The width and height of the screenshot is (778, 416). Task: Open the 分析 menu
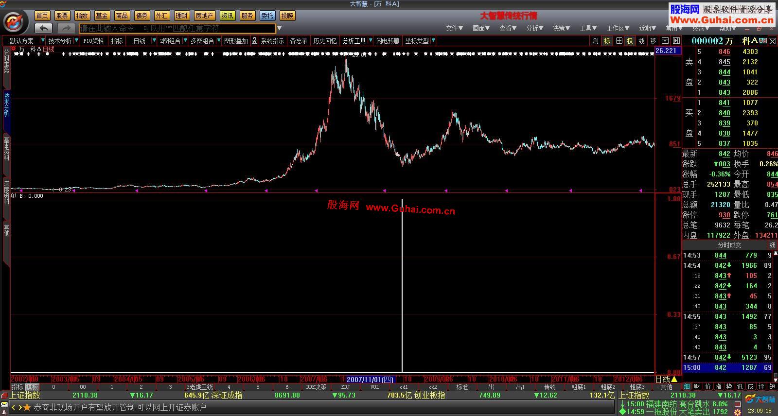[535, 28]
